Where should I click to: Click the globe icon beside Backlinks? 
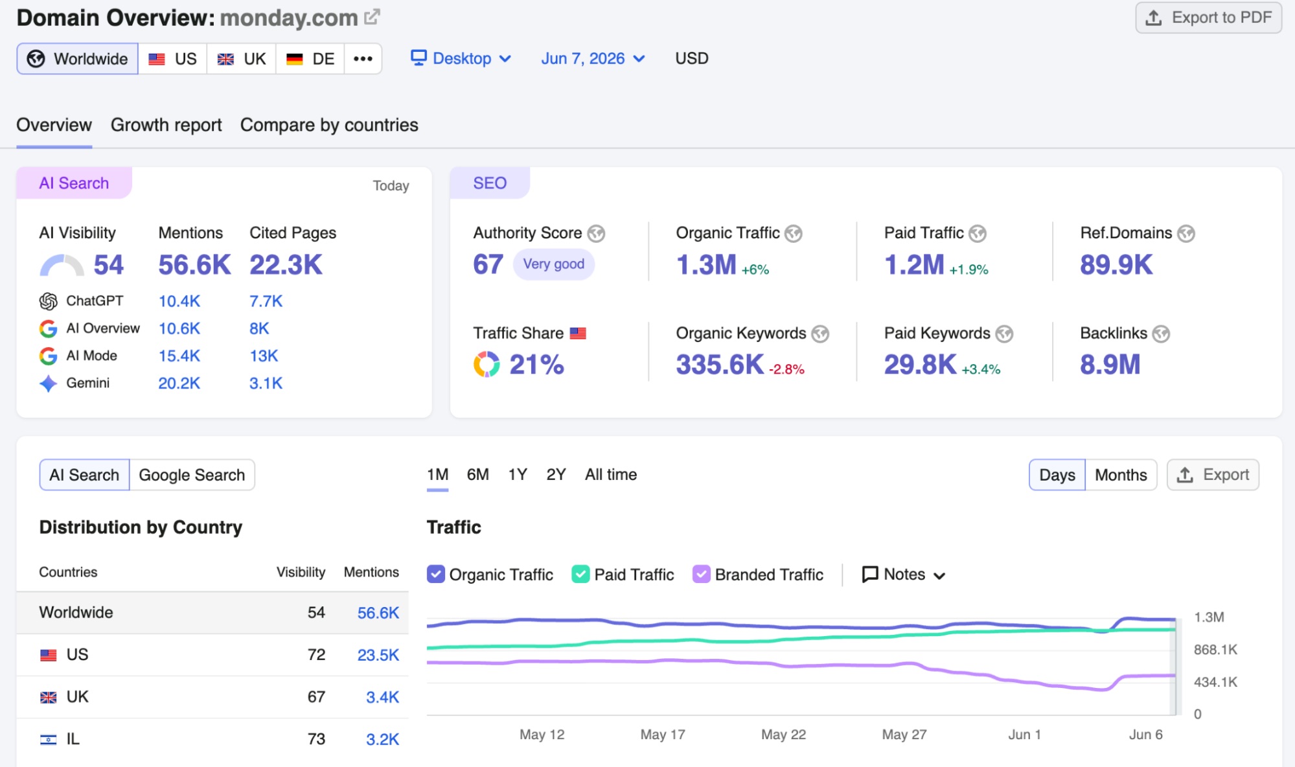1161,334
